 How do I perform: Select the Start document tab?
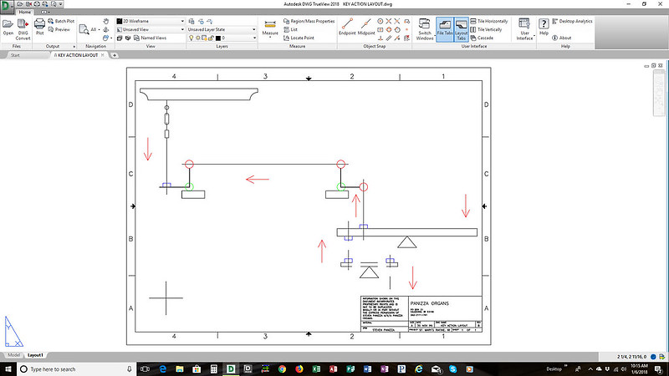coord(15,55)
